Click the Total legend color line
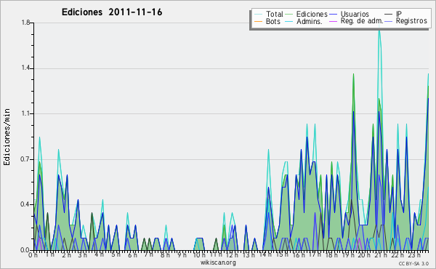This screenshot has height=269, width=436. 259,15
